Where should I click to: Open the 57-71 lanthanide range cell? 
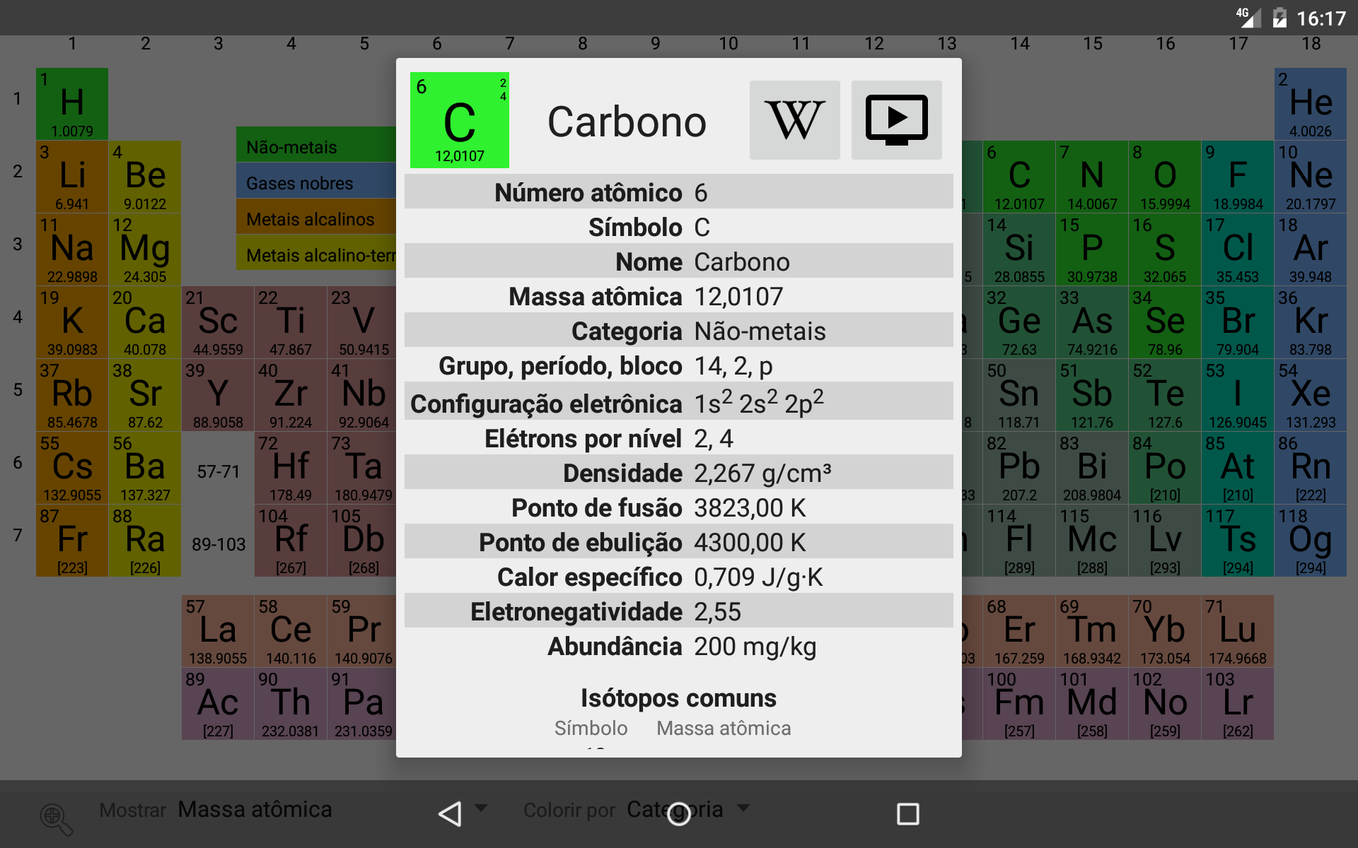click(218, 471)
